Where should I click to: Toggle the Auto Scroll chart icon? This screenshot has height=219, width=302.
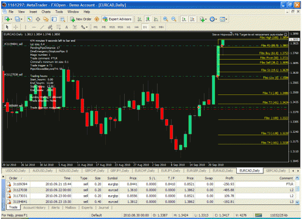point(184,19)
